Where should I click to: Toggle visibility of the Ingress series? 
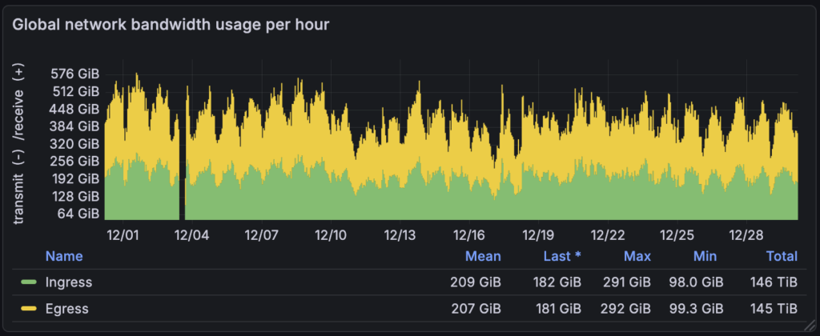click(x=69, y=282)
